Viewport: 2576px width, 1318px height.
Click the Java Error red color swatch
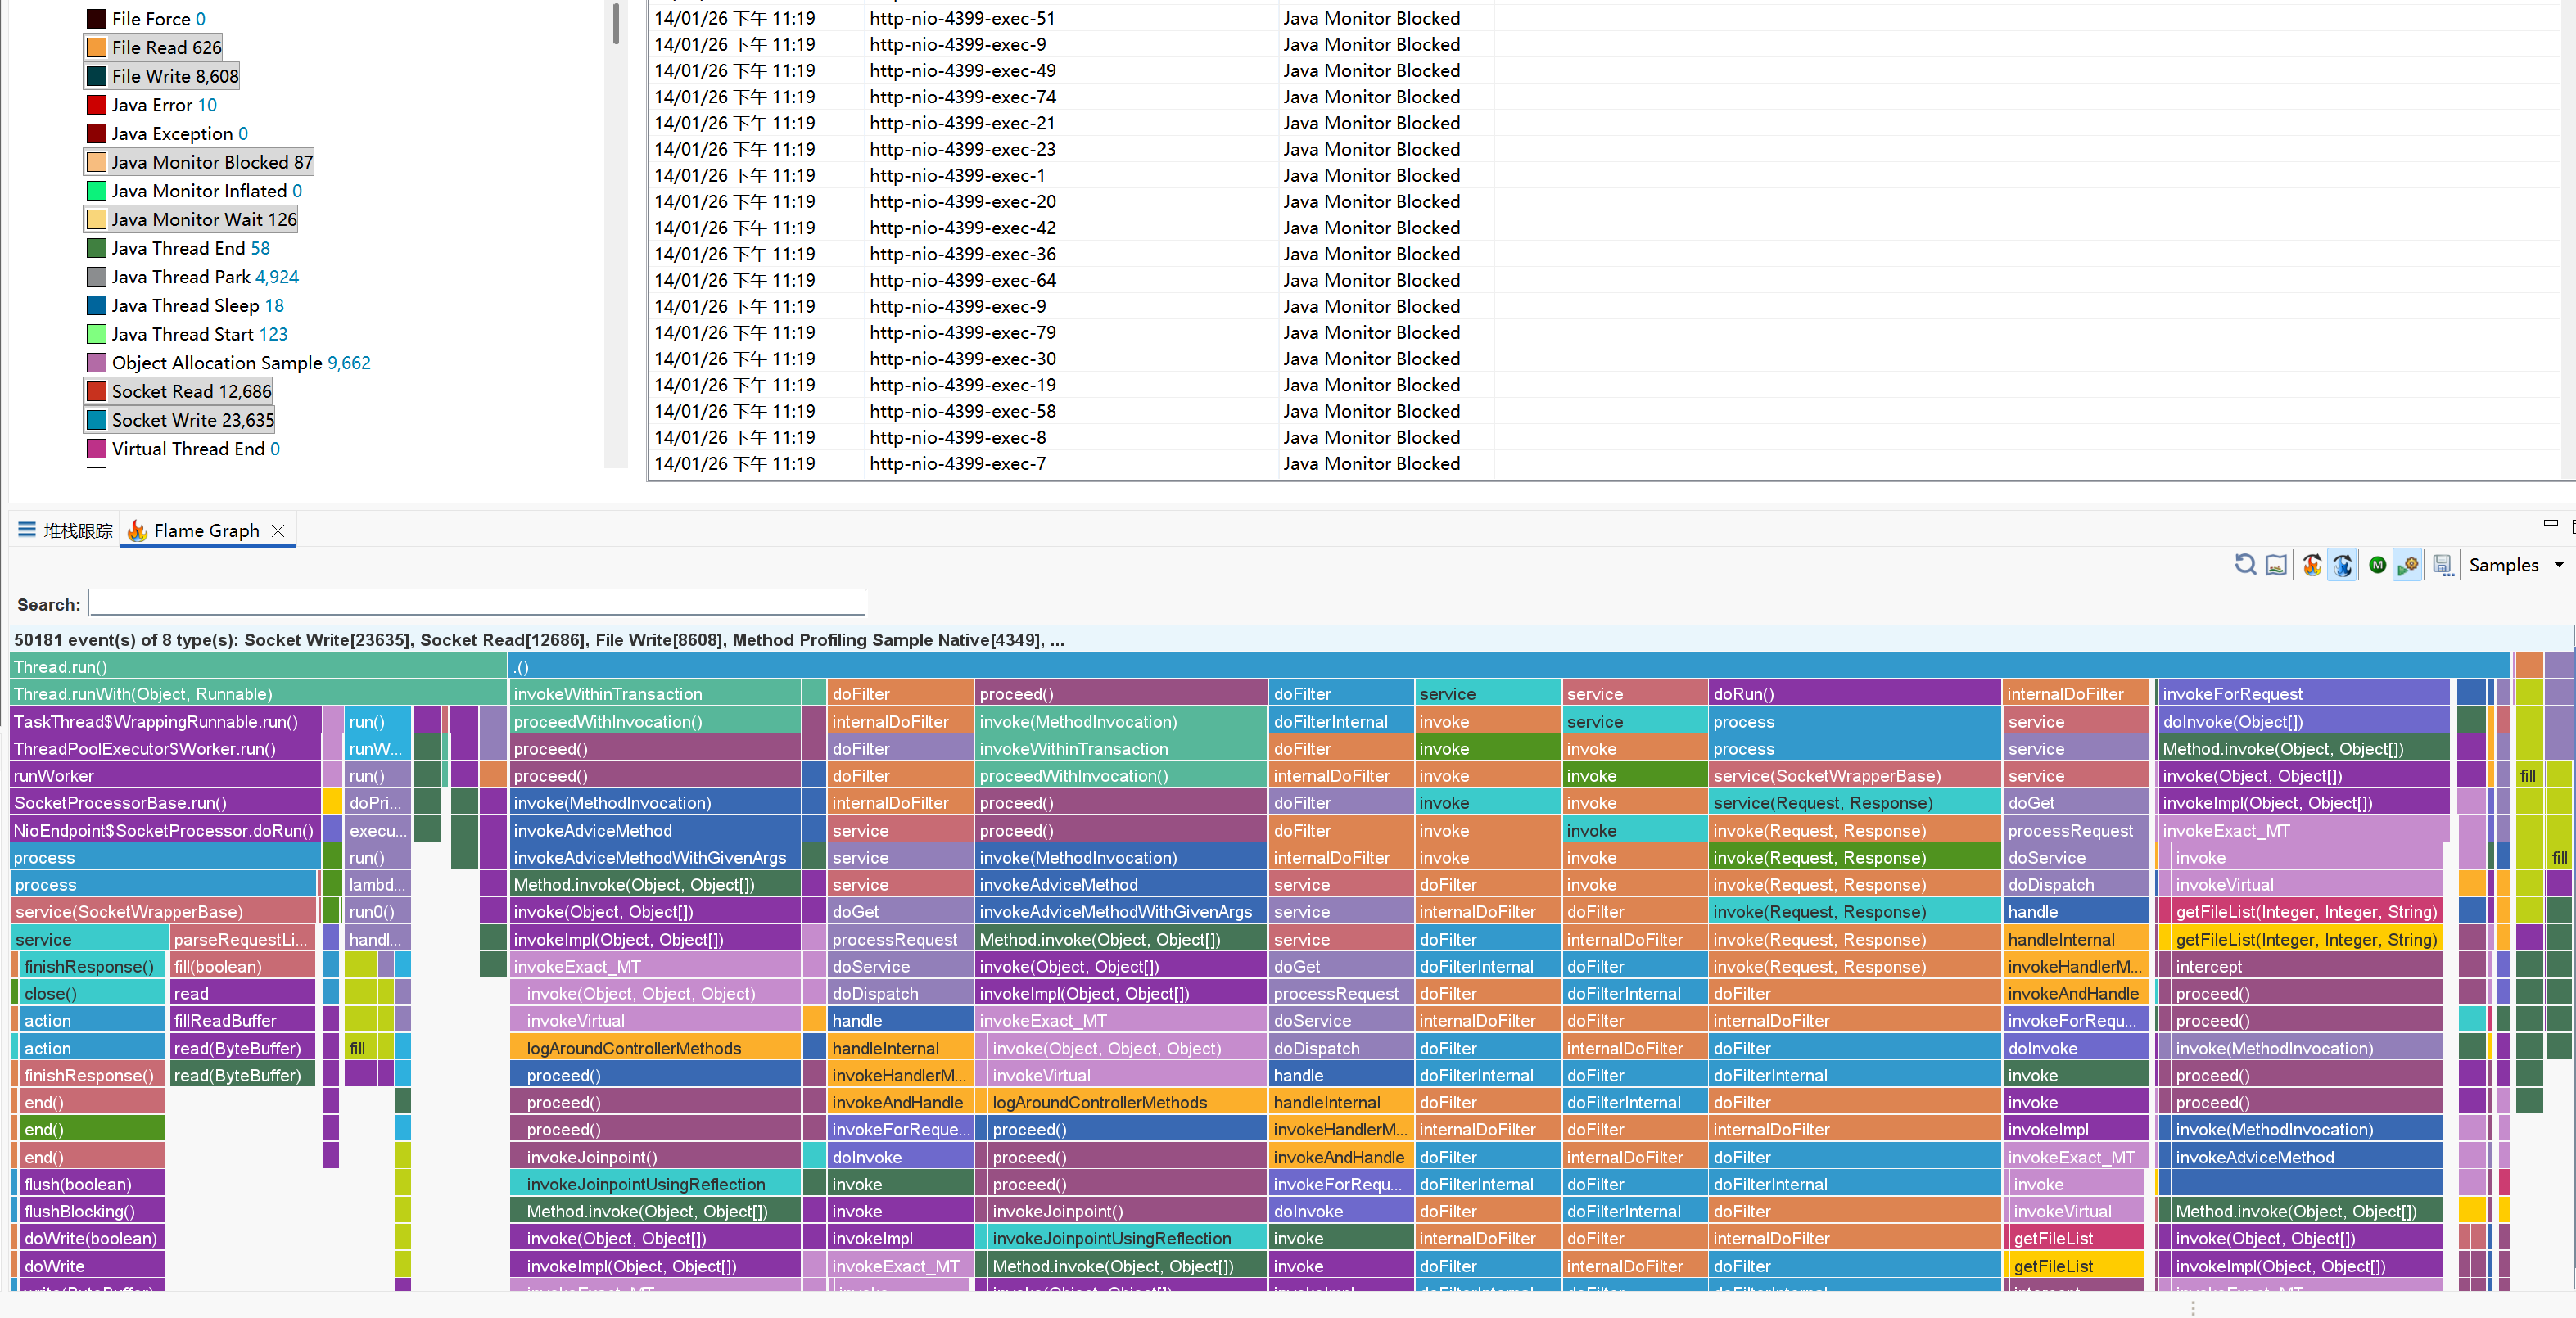pos(97,105)
